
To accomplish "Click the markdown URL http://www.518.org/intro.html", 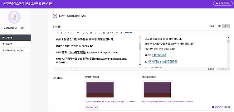I will pyautogui.click(x=102, y=53).
